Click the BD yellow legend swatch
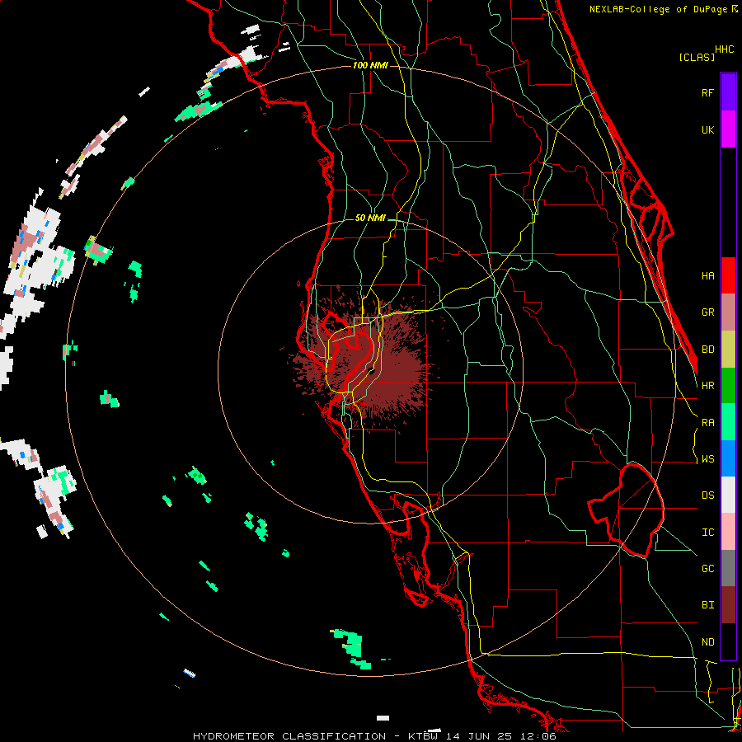 coord(728,350)
